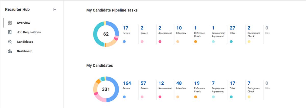Open the 48 Interview candidates count
306x108 pixels.
[x=179, y=83]
